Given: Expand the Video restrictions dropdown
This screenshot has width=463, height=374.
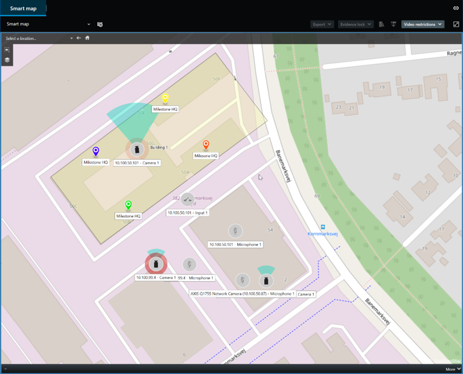Looking at the screenshot, I should 422,24.
